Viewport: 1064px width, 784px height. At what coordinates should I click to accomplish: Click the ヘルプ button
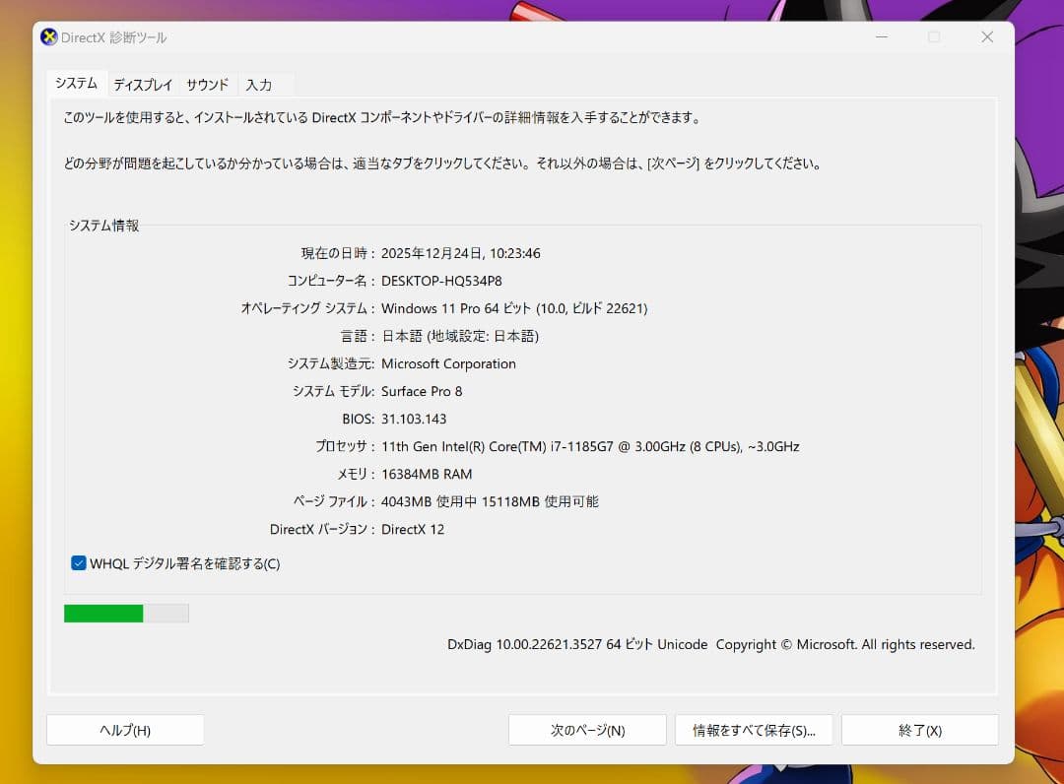(x=125, y=730)
